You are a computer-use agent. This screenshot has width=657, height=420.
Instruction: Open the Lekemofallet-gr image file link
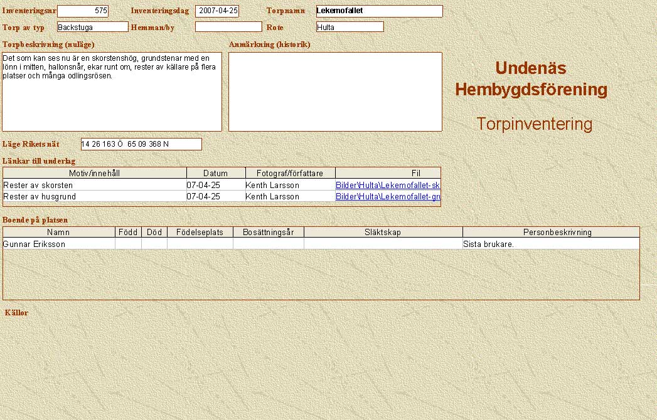388,197
